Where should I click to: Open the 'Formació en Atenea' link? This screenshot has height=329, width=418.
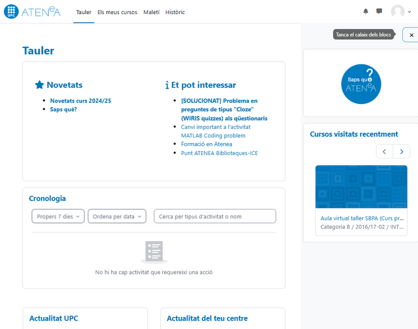click(206, 144)
